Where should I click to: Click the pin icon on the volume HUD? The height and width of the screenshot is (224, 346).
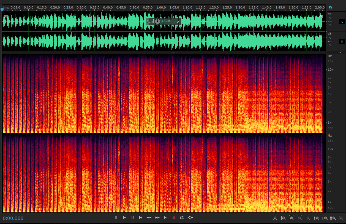pos(178,21)
